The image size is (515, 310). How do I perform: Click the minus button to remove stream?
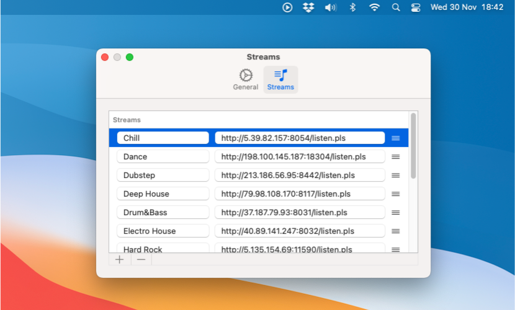(141, 259)
